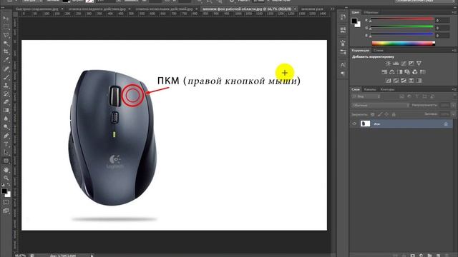
Task: Select the Rectangular Marquee tool
Action: click(6, 27)
